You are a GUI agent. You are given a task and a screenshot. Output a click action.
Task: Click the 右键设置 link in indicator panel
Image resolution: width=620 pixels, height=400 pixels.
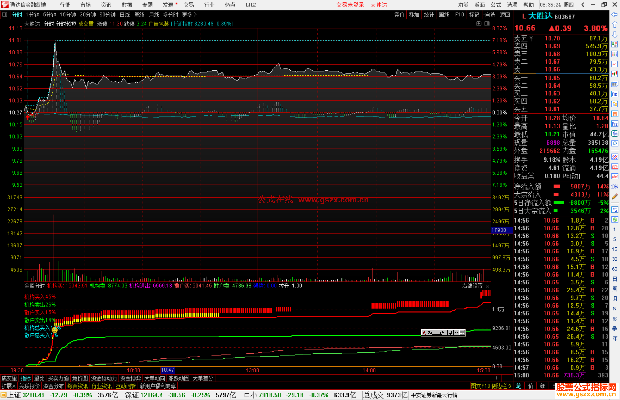point(472,286)
